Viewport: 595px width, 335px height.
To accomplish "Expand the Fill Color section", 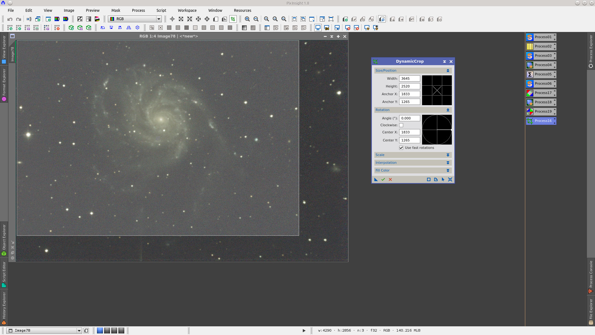I will point(448,170).
